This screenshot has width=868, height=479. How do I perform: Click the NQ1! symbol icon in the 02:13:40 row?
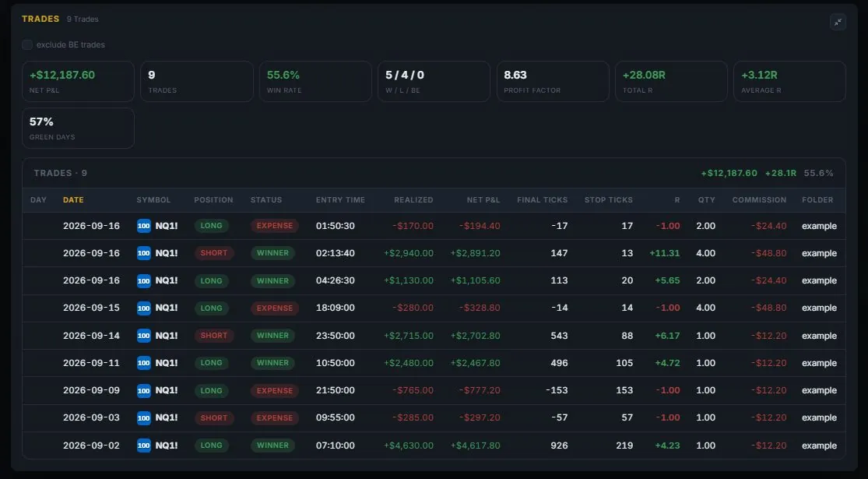pos(144,253)
